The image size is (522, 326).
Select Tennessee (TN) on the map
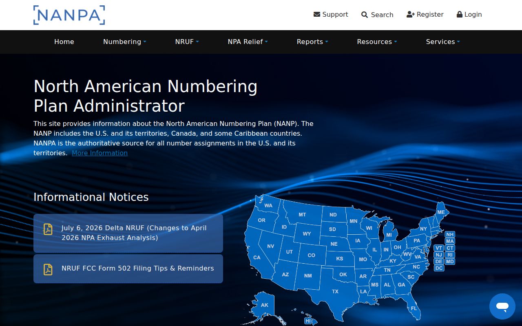[x=387, y=270]
